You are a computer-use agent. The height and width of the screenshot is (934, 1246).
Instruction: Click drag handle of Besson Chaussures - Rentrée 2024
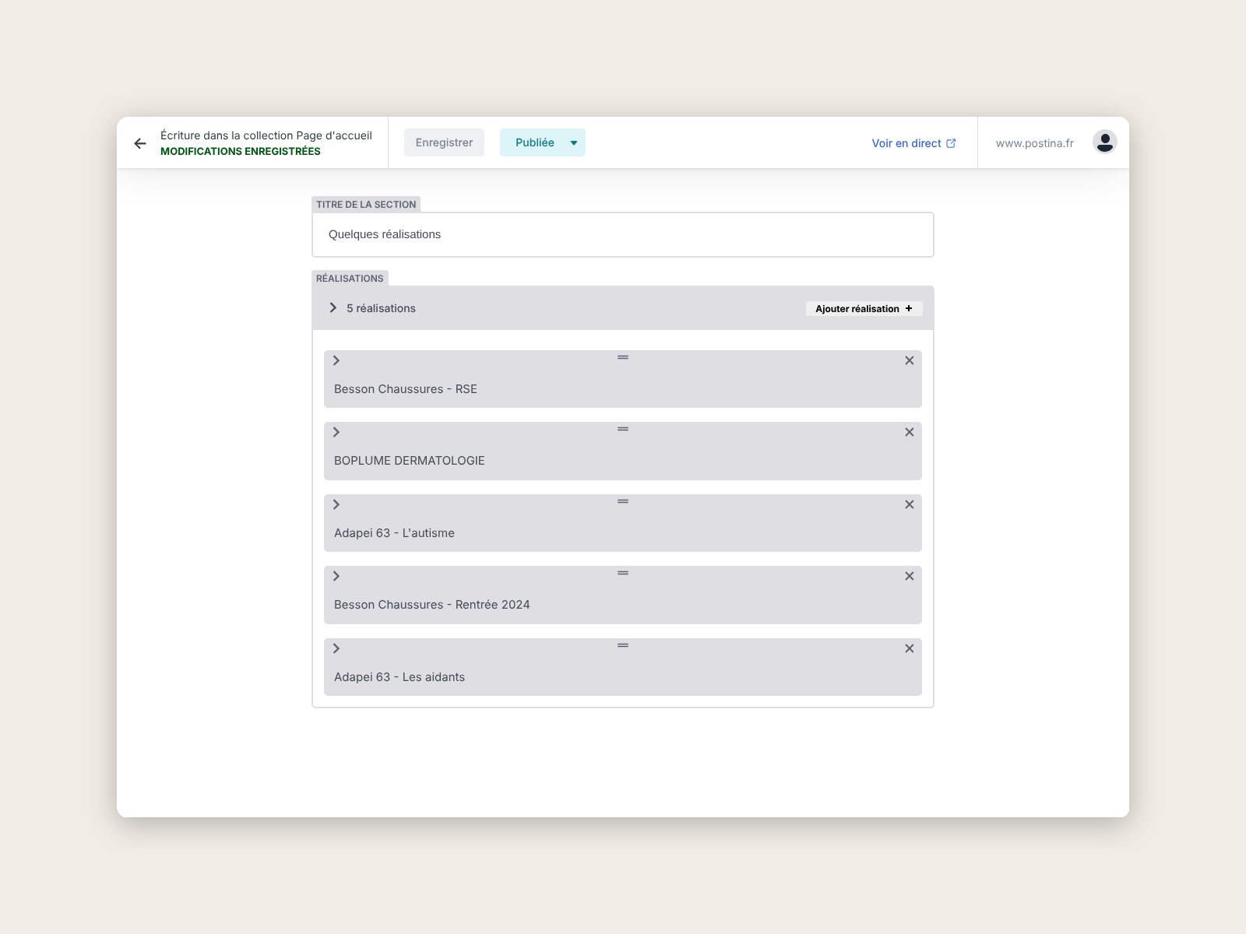coord(623,573)
